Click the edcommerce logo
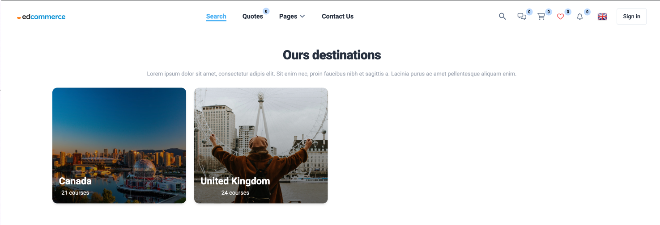 click(41, 17)
